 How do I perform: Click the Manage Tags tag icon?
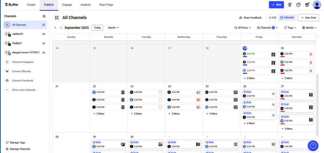(x=7, y=142)
